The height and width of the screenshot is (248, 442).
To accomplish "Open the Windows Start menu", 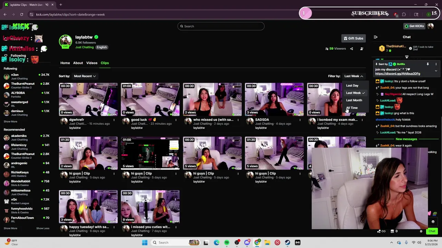I will [x=145, y=242].
